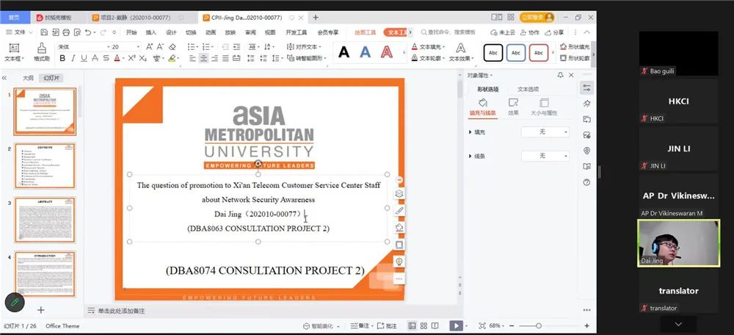Viewport: 734px width, 335px height.
Task: Open the 填充 fill type dropdown
Action: (x=545, y=132)
